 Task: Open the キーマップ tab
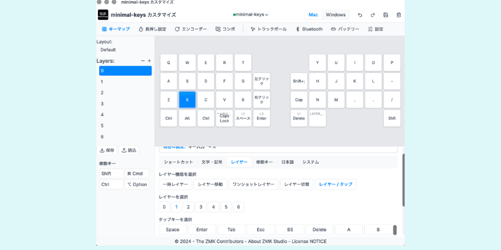pos(116,29)
